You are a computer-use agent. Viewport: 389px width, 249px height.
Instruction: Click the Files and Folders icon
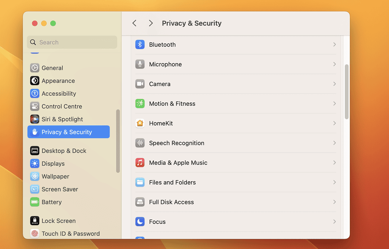pos(140,182)
